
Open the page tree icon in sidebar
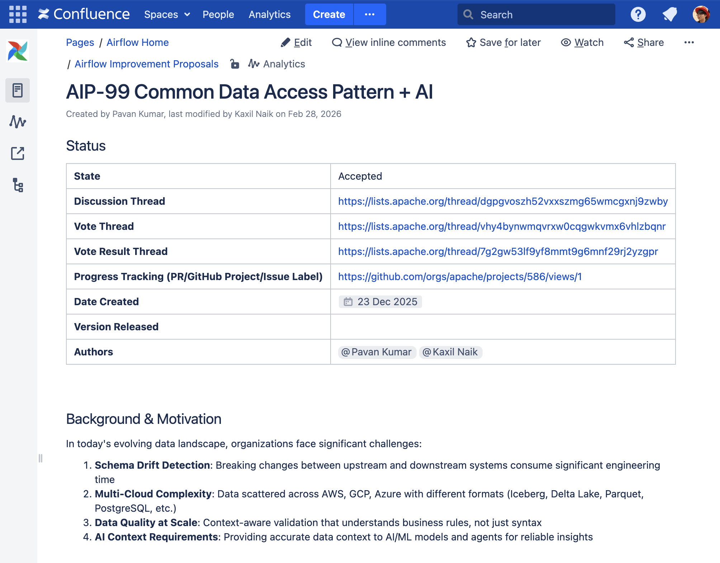(18, 185)
